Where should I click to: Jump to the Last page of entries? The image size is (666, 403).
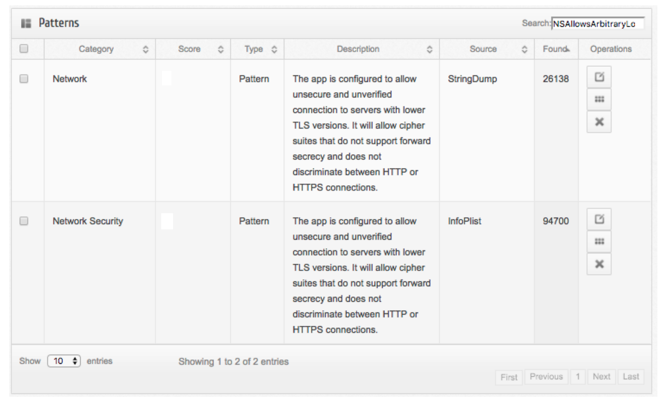[x=631, y=377]
